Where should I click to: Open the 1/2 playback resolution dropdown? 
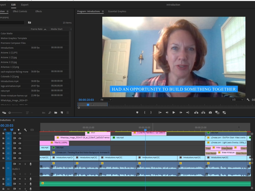238,100
